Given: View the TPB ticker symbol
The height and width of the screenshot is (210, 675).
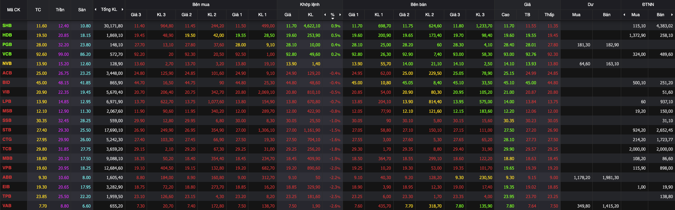Looking at the screenshot, I should [7, 196].
